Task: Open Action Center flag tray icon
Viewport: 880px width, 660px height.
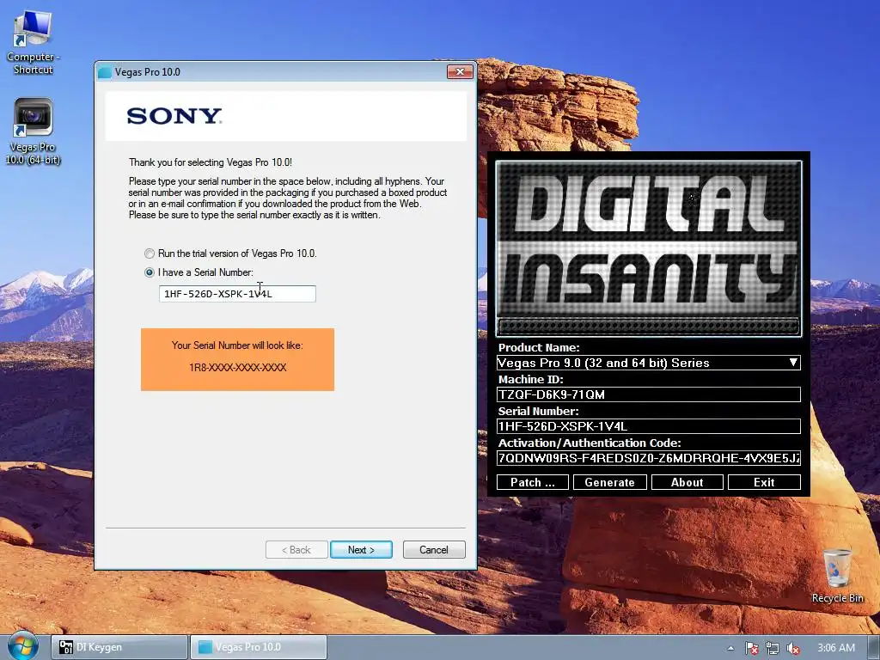Action: (x=751, y=648)
